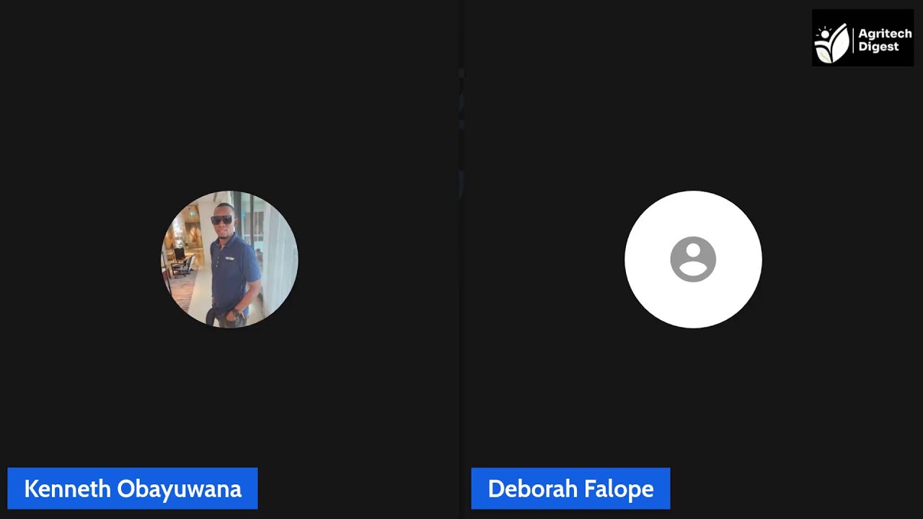The width and height of the screenshot is (923, 519).
Task: Click the Deborah Falope name label
Action: point(570,489)
